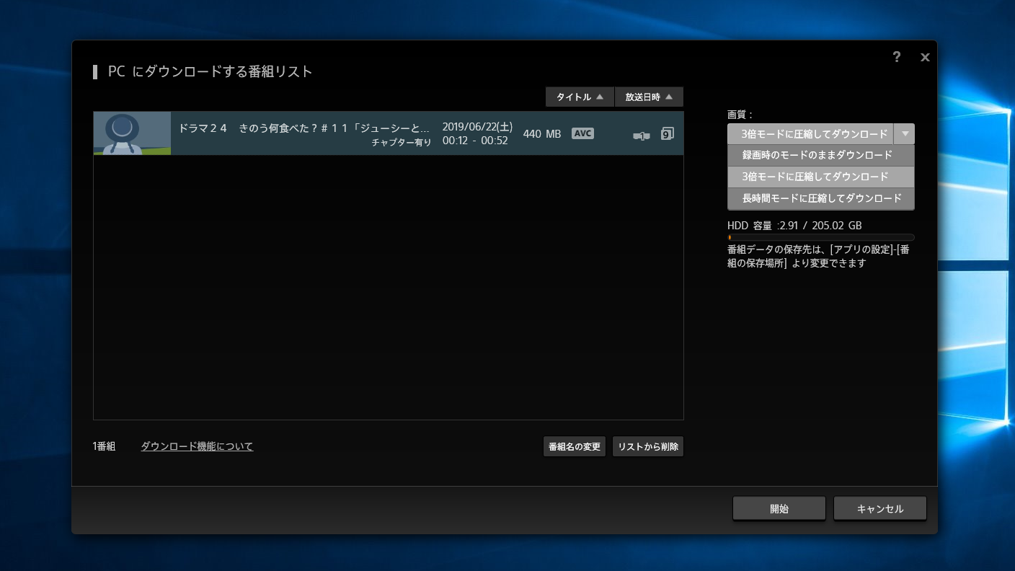Click リストから削除 button
This screenshot has width=1015, height=571.
(647, 446)
